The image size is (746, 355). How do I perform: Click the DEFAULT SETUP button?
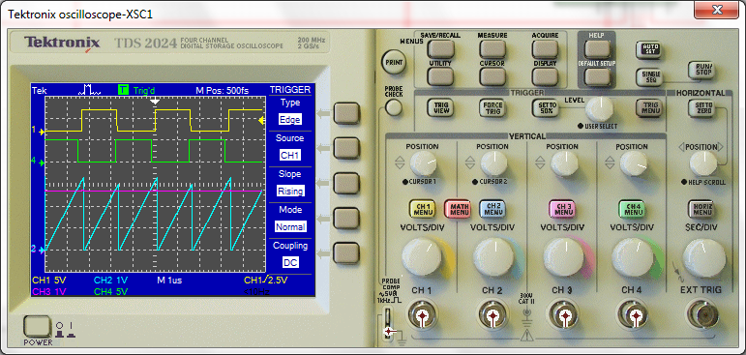pyautogui.click(x=597, y=76)
